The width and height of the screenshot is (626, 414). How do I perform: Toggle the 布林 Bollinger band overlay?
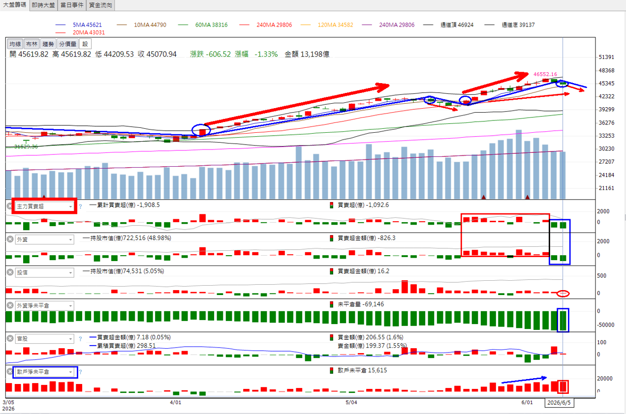click(31, 44)
